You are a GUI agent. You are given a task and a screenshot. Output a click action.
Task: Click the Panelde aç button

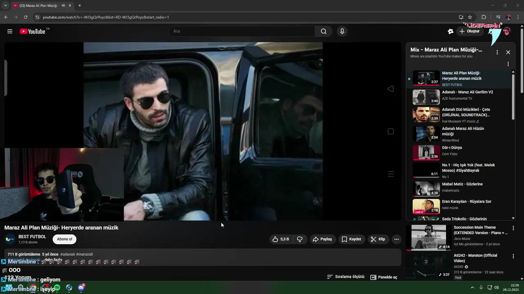pyautogui.click(x=384, y=277)
